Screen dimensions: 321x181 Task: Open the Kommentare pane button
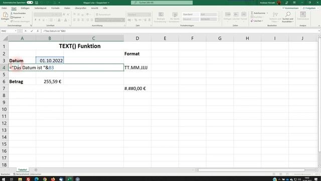[290, 8]
